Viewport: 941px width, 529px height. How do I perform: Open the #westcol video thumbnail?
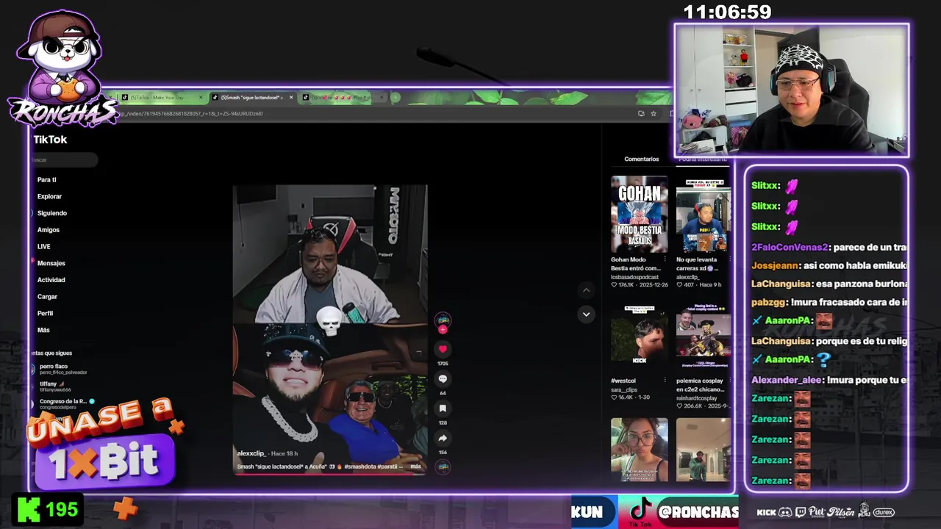(639, 337)
